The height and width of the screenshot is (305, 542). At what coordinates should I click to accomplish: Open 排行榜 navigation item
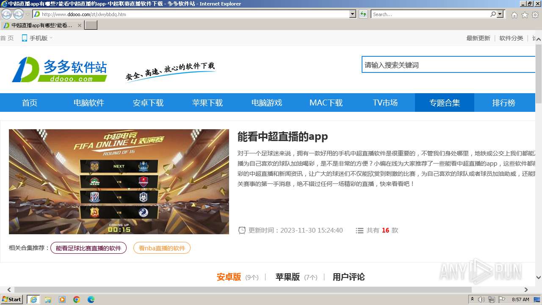504,103
